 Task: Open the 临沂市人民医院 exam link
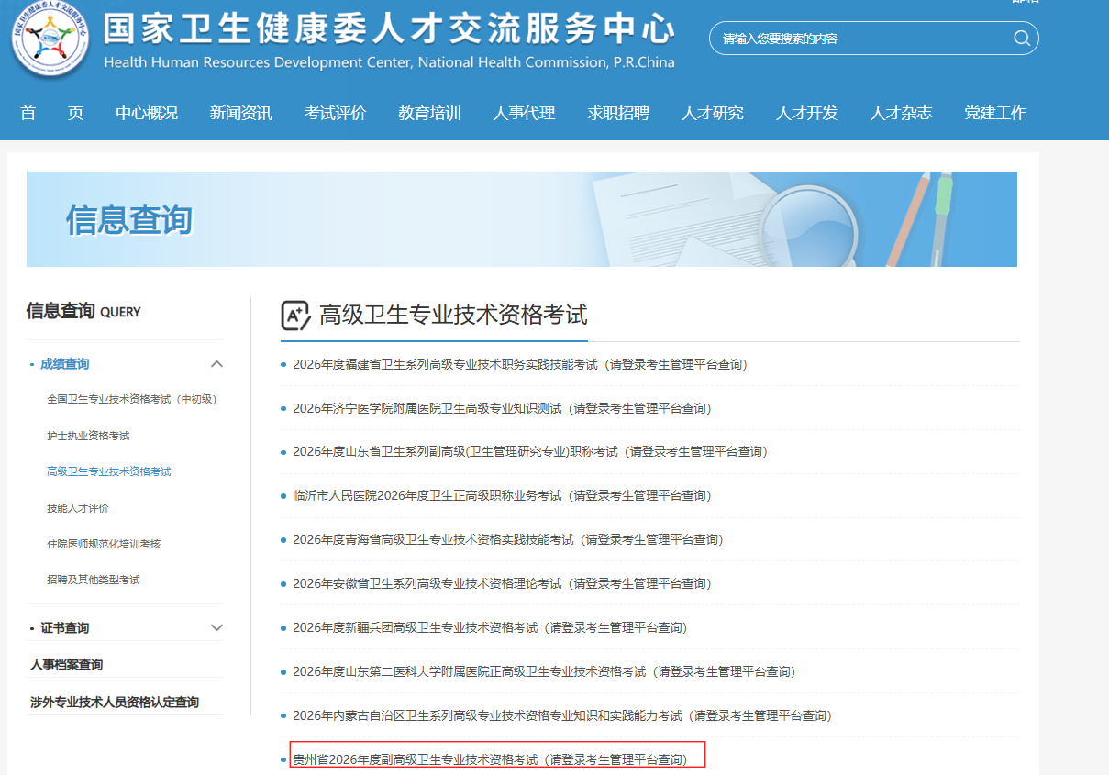click(502, 495)
